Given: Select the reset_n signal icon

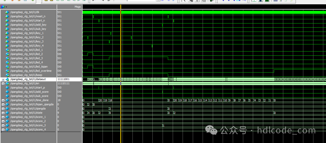Looking at the screenshot, I should tap(7, 16).
